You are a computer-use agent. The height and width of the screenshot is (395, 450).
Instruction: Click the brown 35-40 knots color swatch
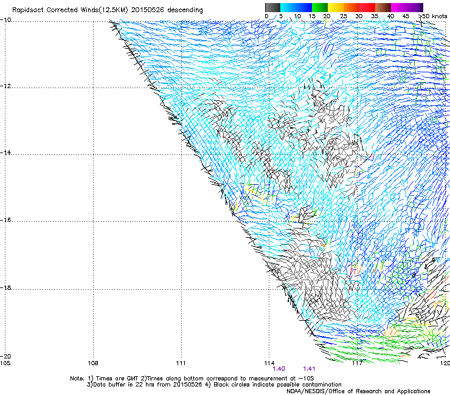tap(383, 7)
